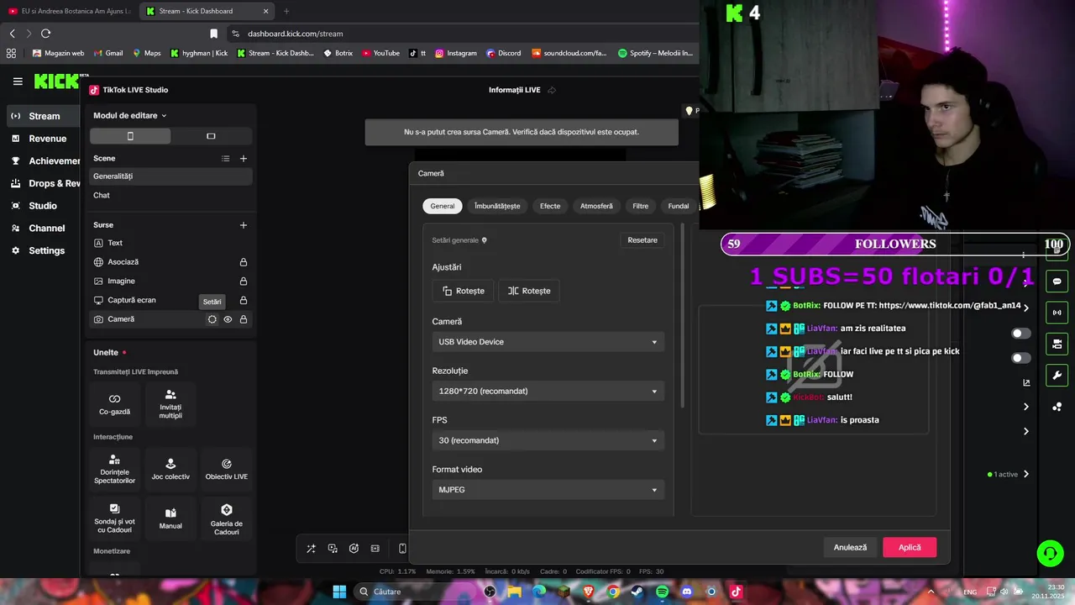The image size is (1075, 605).
Task: Click the Anulează button
Action: pyautogui.click(x=850, y=547)
